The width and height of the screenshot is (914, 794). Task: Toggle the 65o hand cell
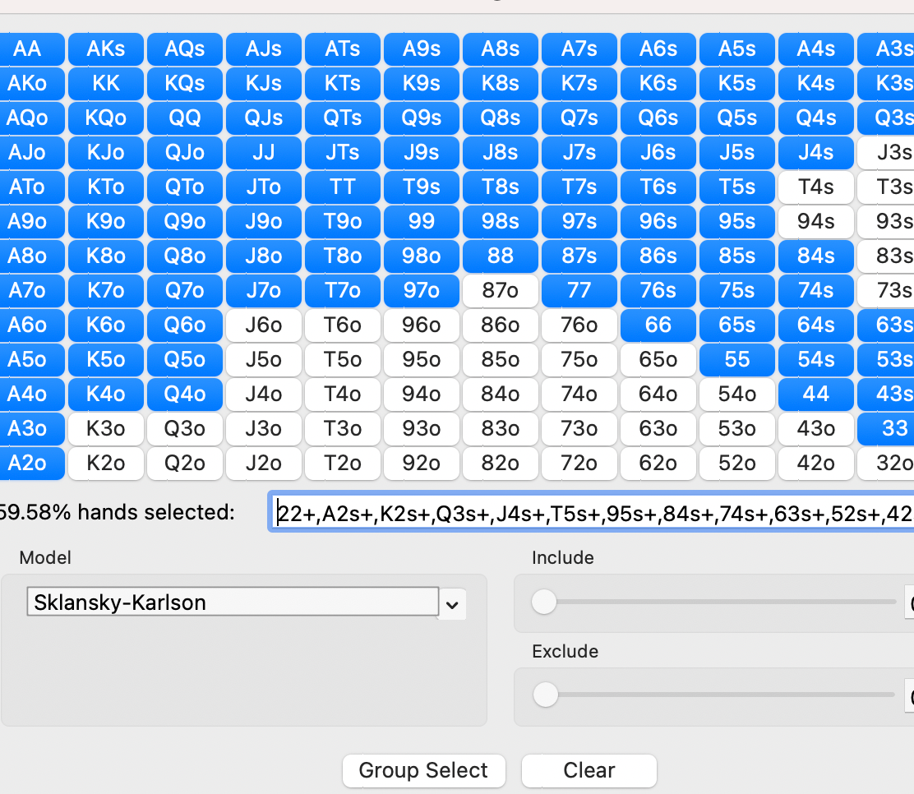click(x=658, y=360)
